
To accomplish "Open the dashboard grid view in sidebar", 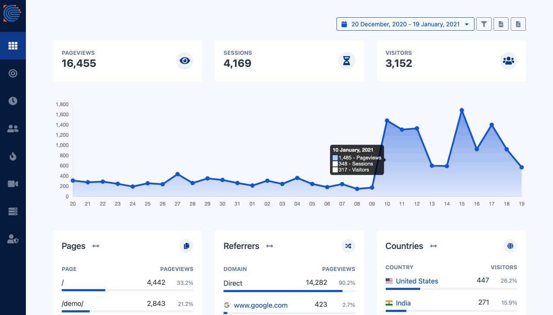I will [13, 46].
